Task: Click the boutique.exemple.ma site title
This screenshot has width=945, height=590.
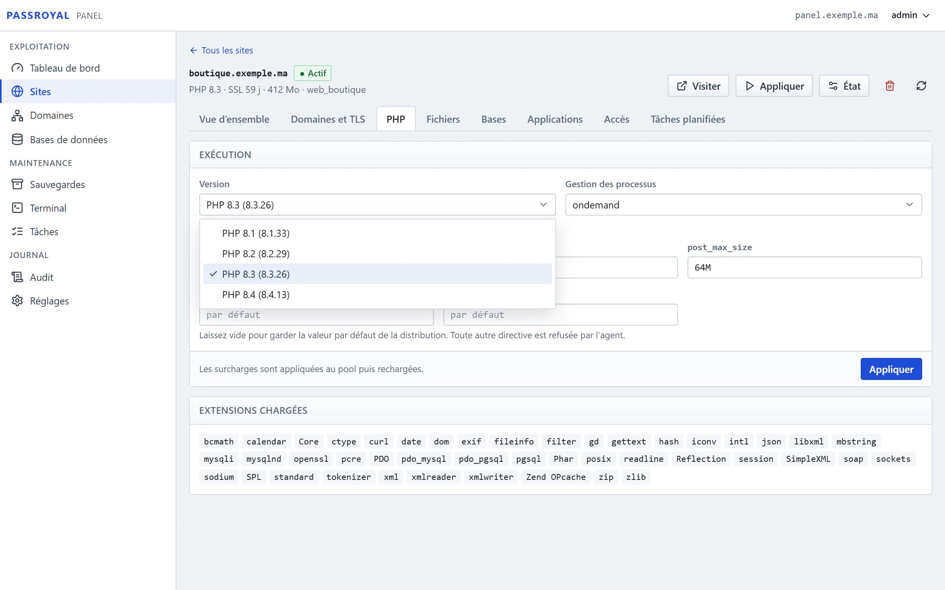Action: tap(238, 73)
